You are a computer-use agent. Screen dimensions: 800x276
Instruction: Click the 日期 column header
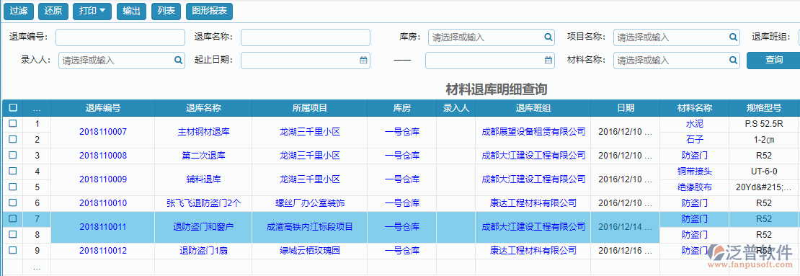(x=626, y=107)
